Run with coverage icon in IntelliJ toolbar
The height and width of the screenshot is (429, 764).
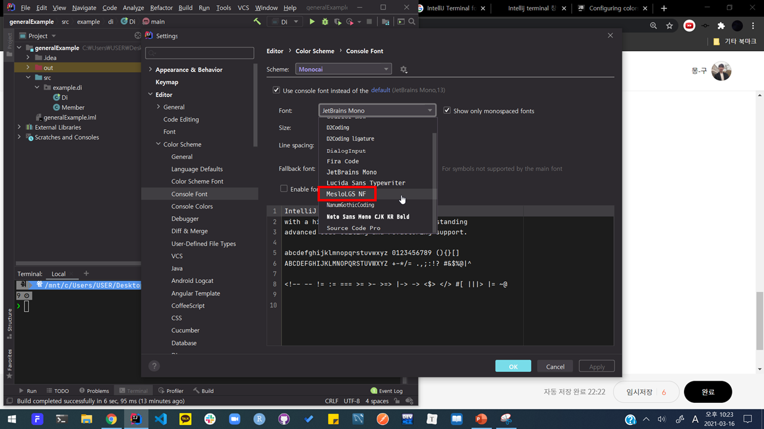coord(338,21)
